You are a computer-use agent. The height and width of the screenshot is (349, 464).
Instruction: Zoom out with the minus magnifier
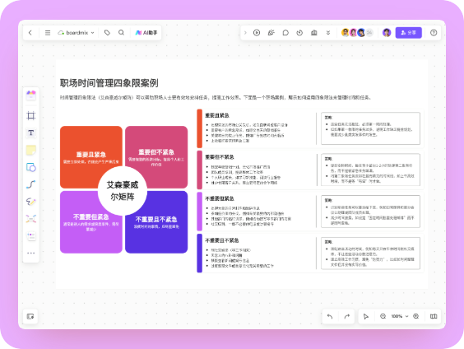pos(383,316)
